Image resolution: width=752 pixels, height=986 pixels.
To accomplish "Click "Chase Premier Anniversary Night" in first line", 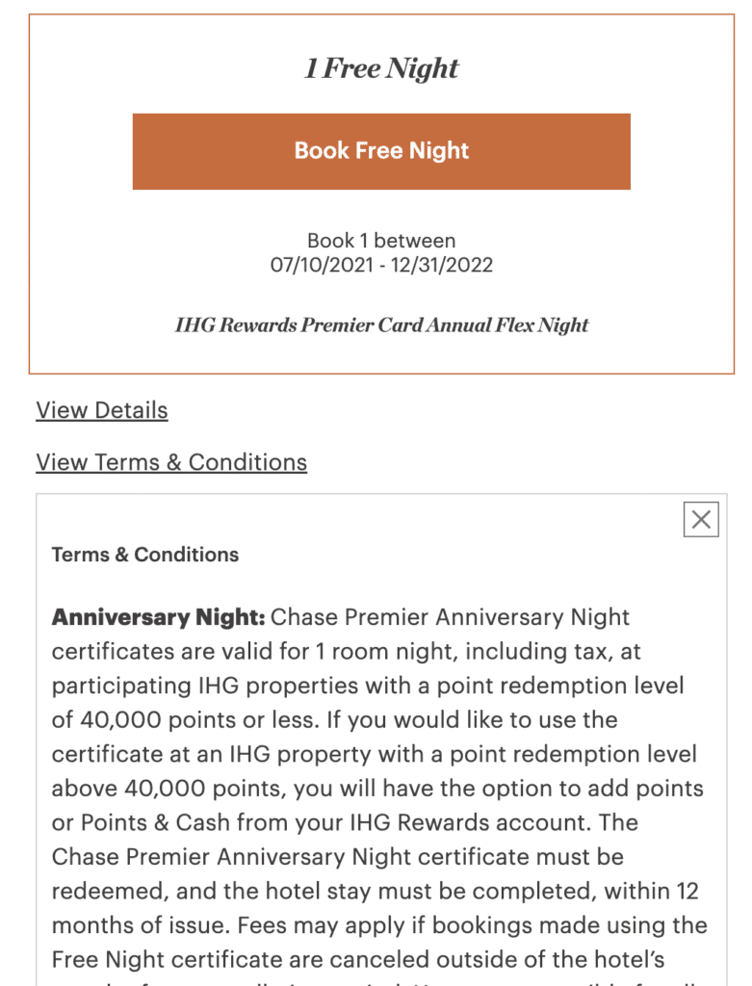I will point(451,617).
